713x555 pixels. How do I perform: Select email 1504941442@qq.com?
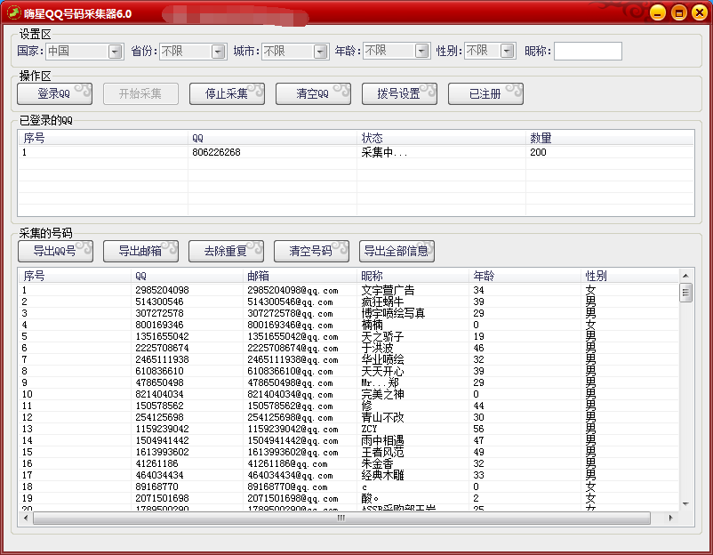(x=292, y=441)
